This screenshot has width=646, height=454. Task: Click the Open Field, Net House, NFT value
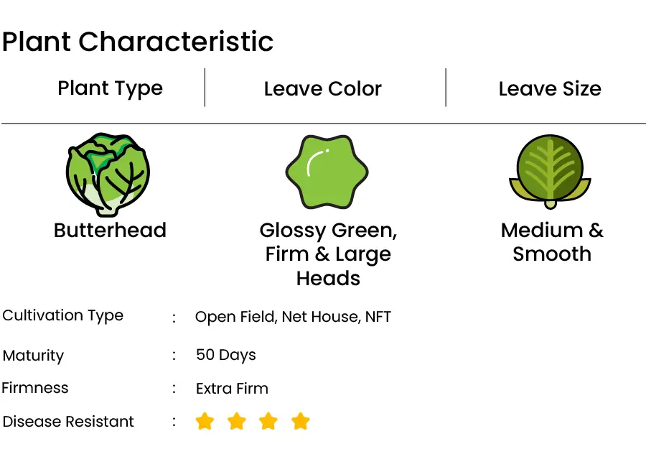pyautogui.click(x=293, y=317)
